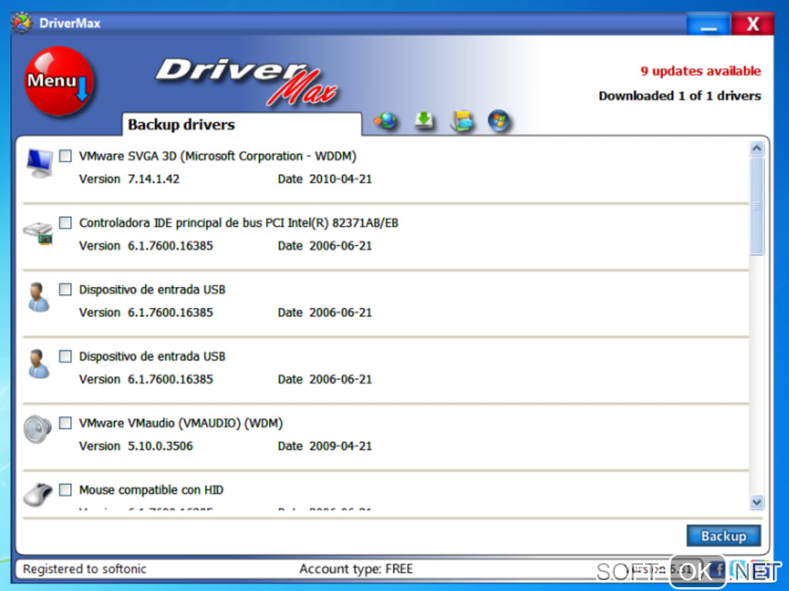Click the driver list scroll down arrow

coord(757,502)
